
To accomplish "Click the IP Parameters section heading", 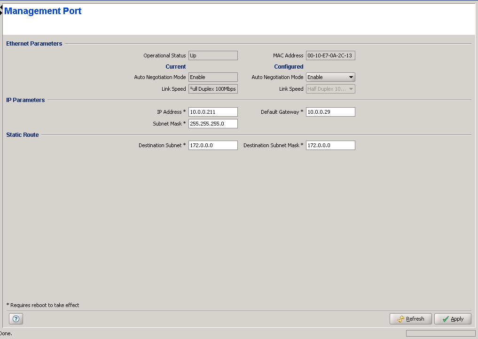I will pyautogui.click(x=26, y=100).
